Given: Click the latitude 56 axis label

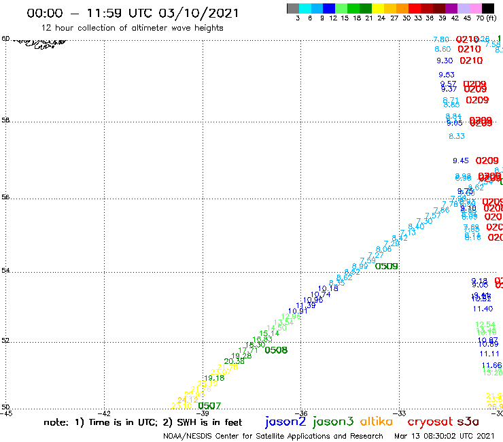Looking at the screenshot, I should point(5,197).
